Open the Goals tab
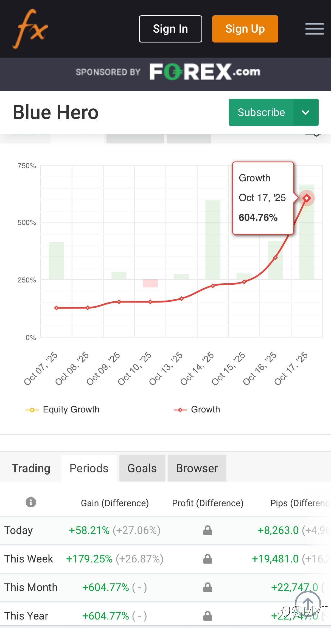The image size is (331, 628). [142, 468]
